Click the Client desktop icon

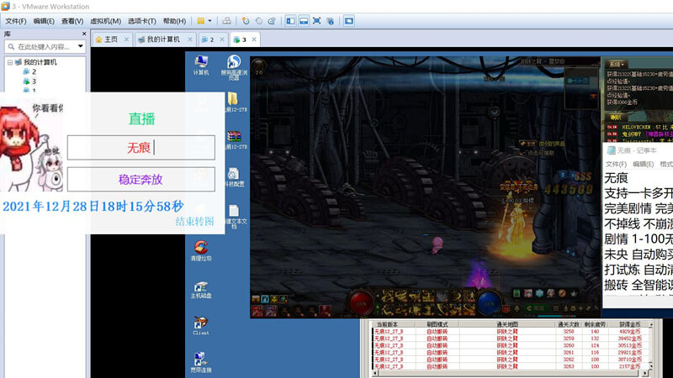(x=201, y=326)
